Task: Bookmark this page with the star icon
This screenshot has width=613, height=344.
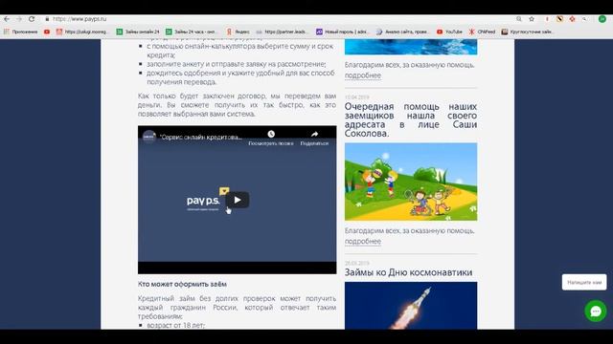Action: pos(532,19)
